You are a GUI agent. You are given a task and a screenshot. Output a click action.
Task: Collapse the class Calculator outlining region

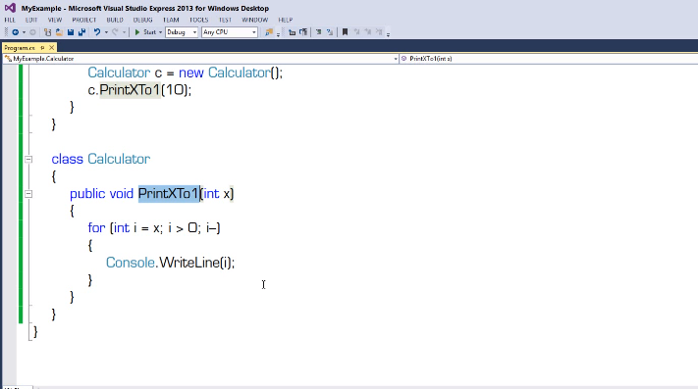pos(28,159)
